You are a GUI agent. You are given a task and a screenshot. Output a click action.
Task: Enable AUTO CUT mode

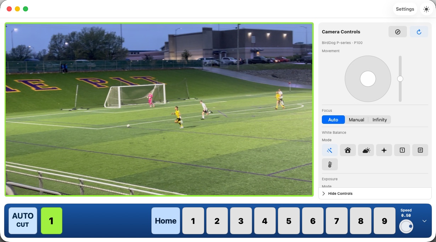point(23,220)
